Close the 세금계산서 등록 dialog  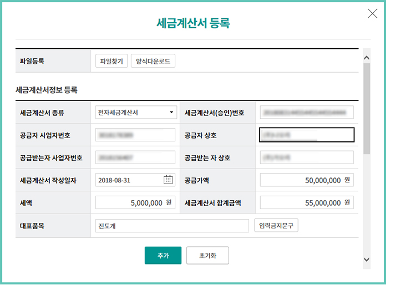coord(372,14)
